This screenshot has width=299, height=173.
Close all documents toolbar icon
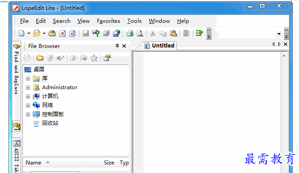pos(72,33)
